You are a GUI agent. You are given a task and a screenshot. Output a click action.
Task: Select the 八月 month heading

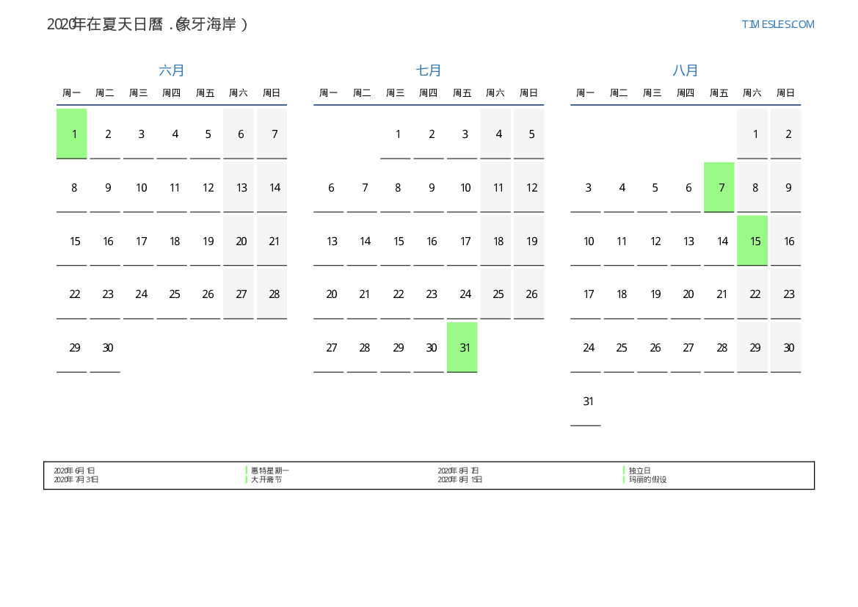pos(686,70)
